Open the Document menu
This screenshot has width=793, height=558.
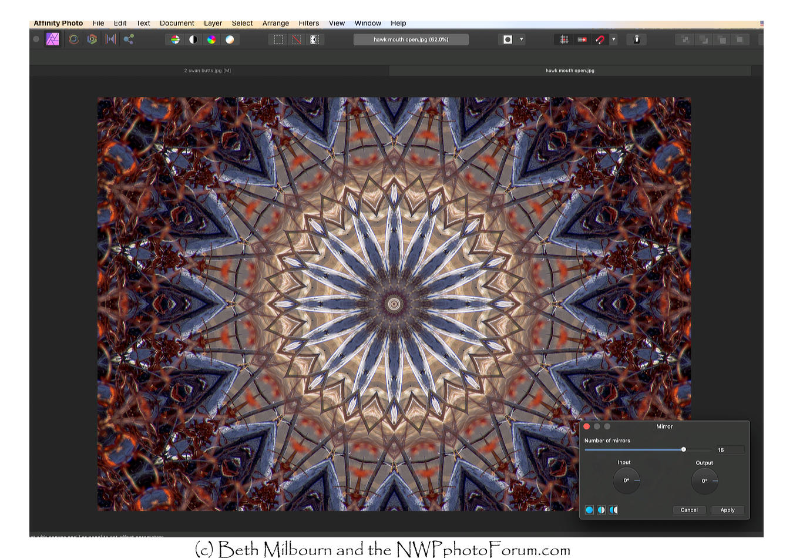(177, 23)
